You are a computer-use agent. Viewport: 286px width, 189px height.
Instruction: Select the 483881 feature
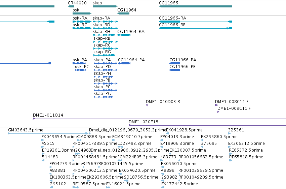57,171
